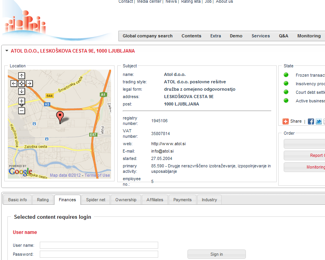This screenshot has width=325, height=260.
Task: Click the orange Share plus icon
Action: point(286,121)
